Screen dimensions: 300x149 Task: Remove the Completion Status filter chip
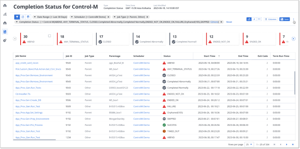(x=221, y=22)
